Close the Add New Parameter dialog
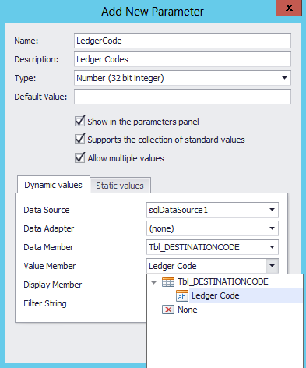Viewport: 306px width, 368px height. tap(289, 8)
